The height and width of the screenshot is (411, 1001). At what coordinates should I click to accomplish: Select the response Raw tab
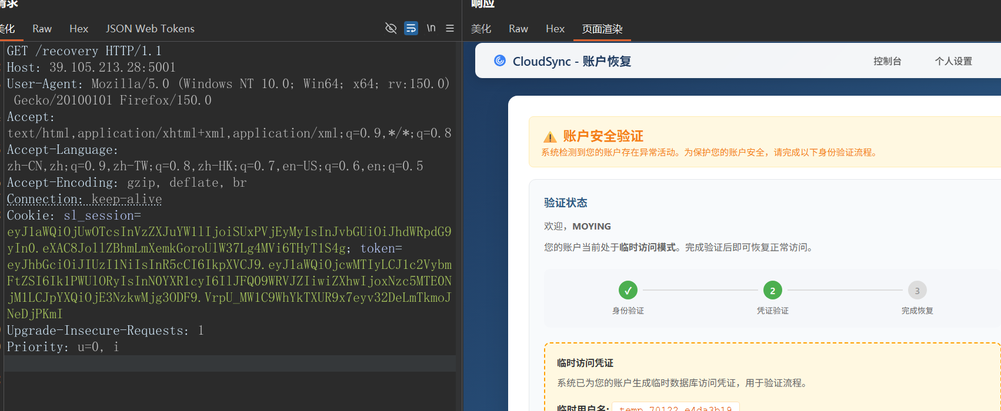coord(518,29)
